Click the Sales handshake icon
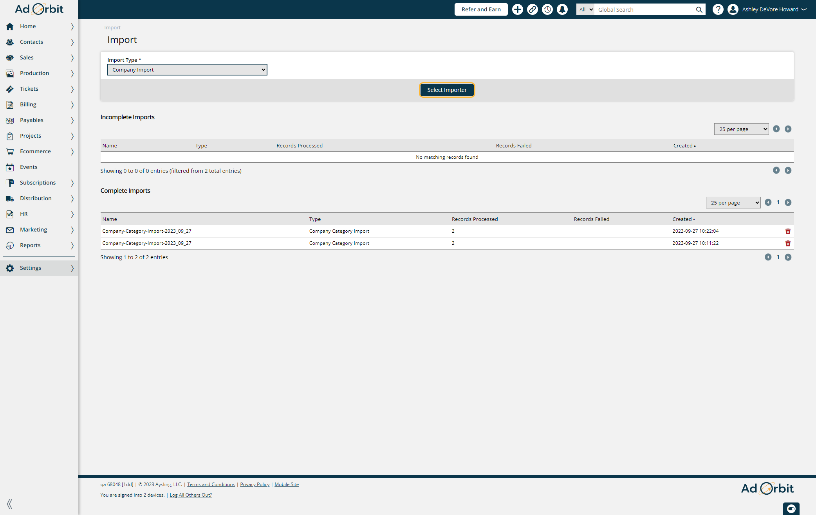The width and height of the screenshot is (816, 515). (x=10, y=57)
